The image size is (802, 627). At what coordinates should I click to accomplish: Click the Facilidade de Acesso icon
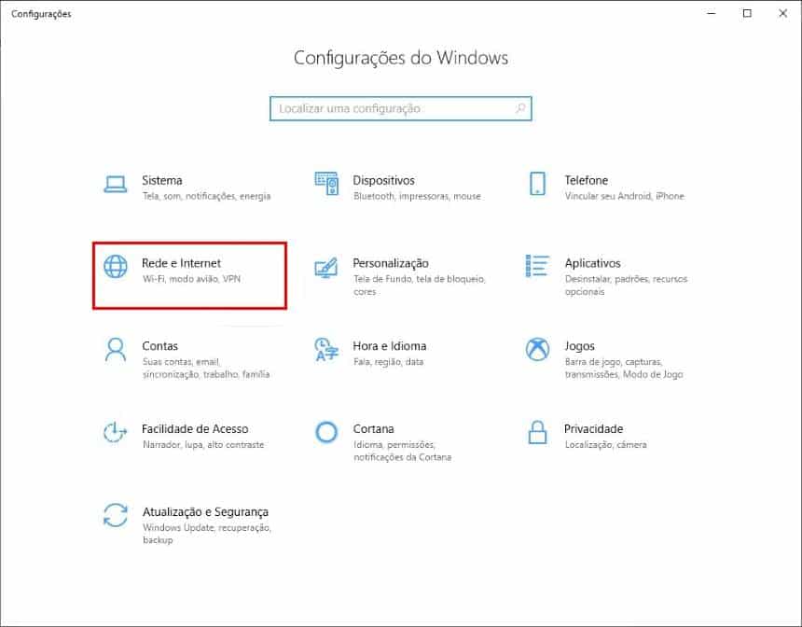(115, 433)
